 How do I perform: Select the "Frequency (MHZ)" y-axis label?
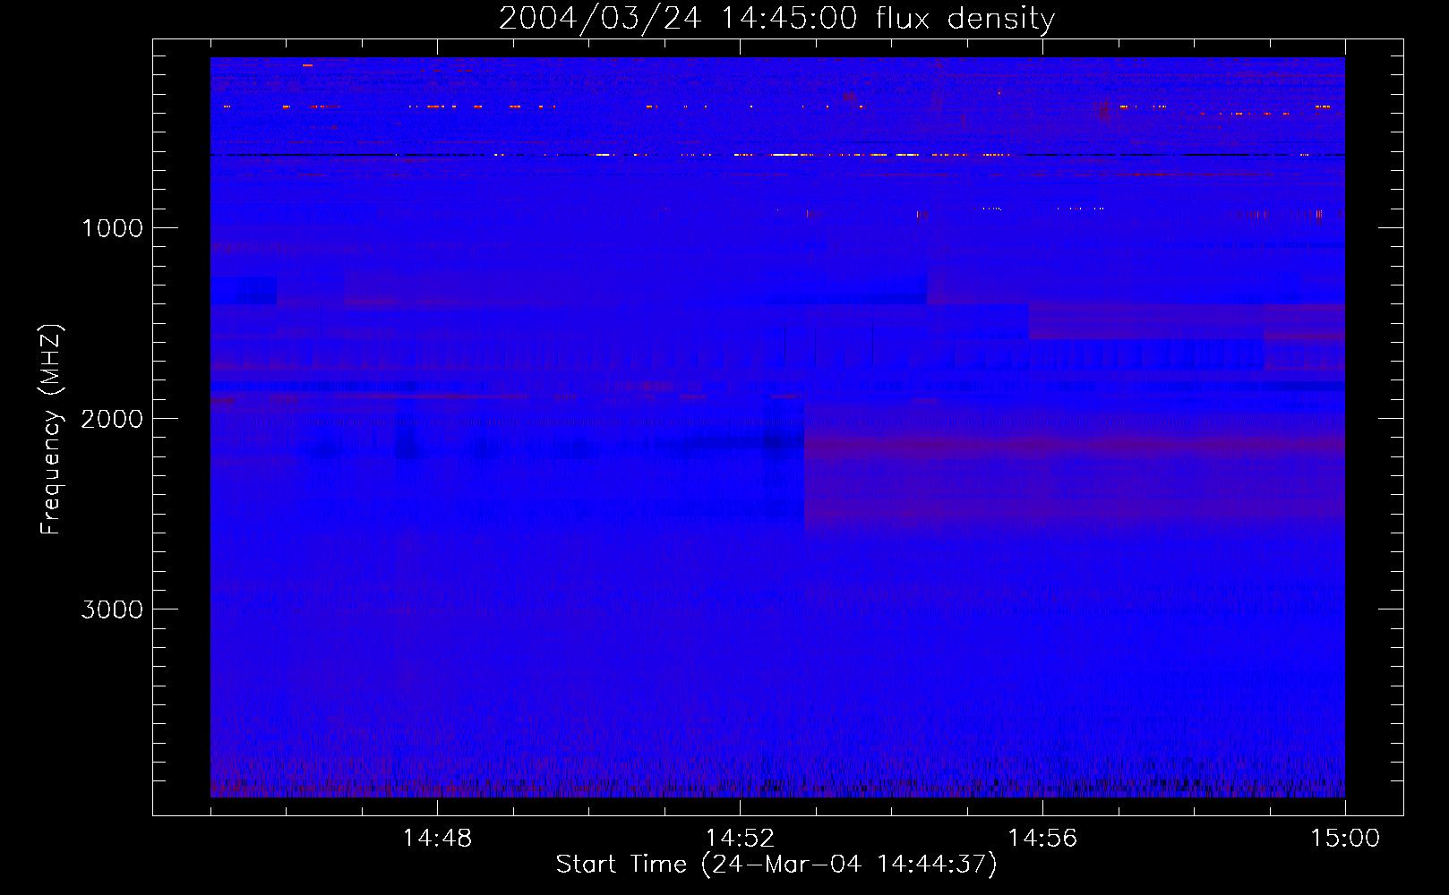50,429
